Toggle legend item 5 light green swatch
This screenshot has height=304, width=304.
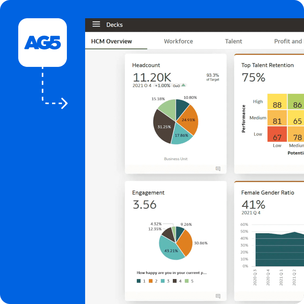pyautogui.click(x=187, y=281)
